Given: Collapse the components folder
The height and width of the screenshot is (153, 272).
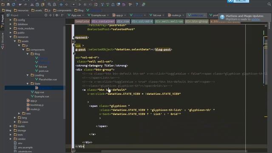Looking at the screenshot, I should click(x=23, y=50).
